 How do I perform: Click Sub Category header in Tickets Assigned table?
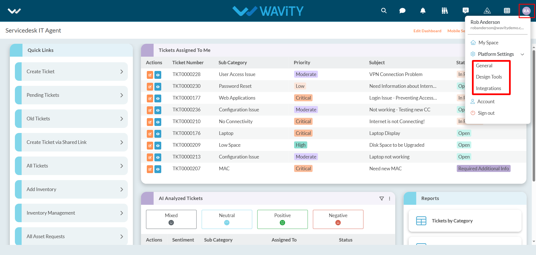click(232, 63)
